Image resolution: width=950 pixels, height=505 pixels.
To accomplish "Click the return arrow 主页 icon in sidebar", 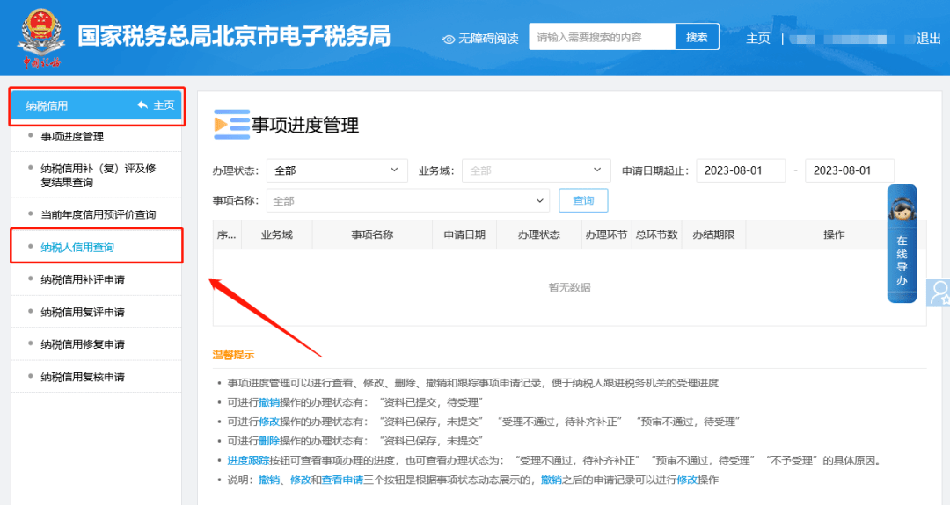I will (142, 105).
